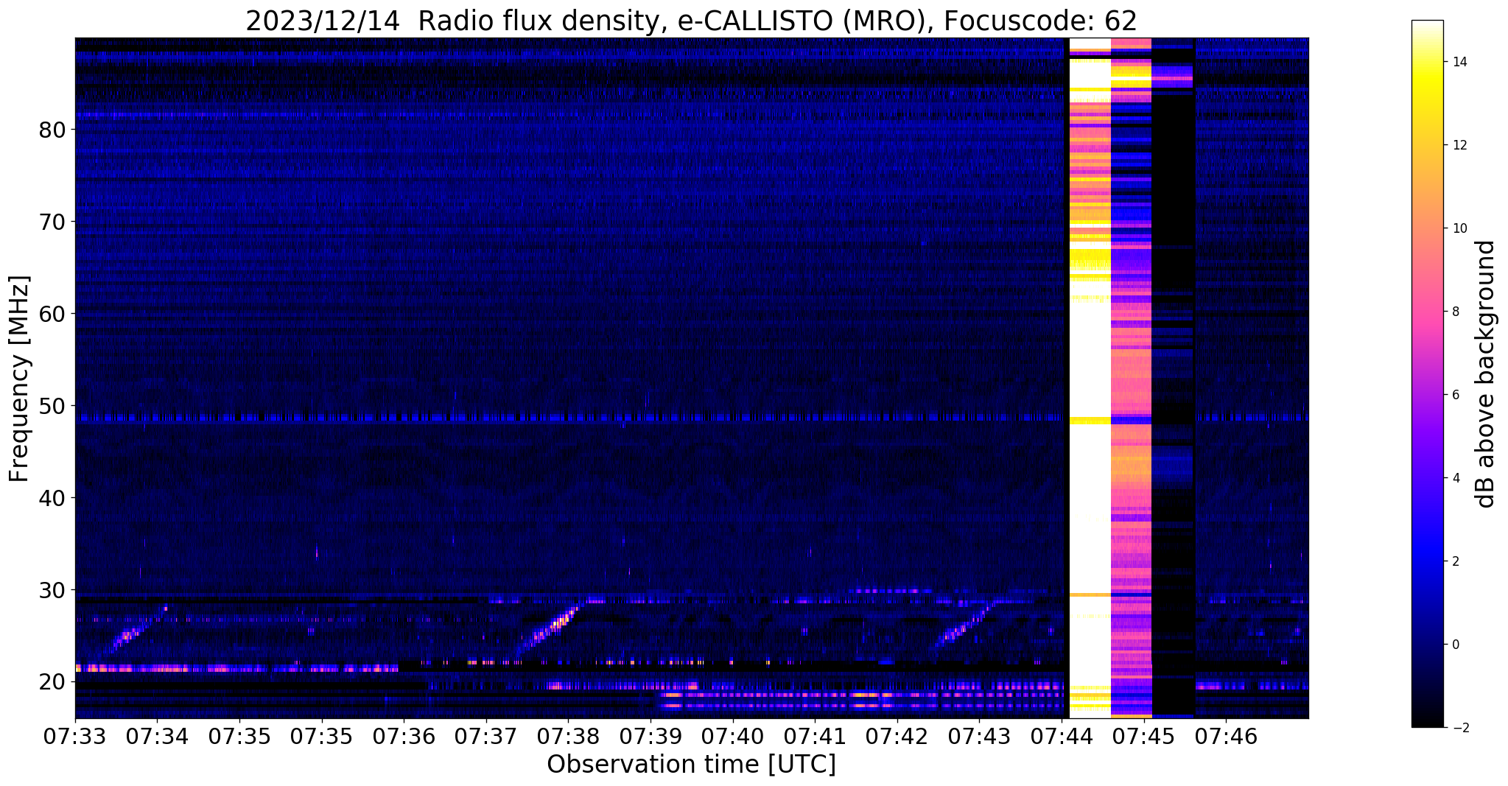Click the 'dB above background' colorbar label
The width and height of the screenshot is (1508, 786).
[x=1486, y=374]
